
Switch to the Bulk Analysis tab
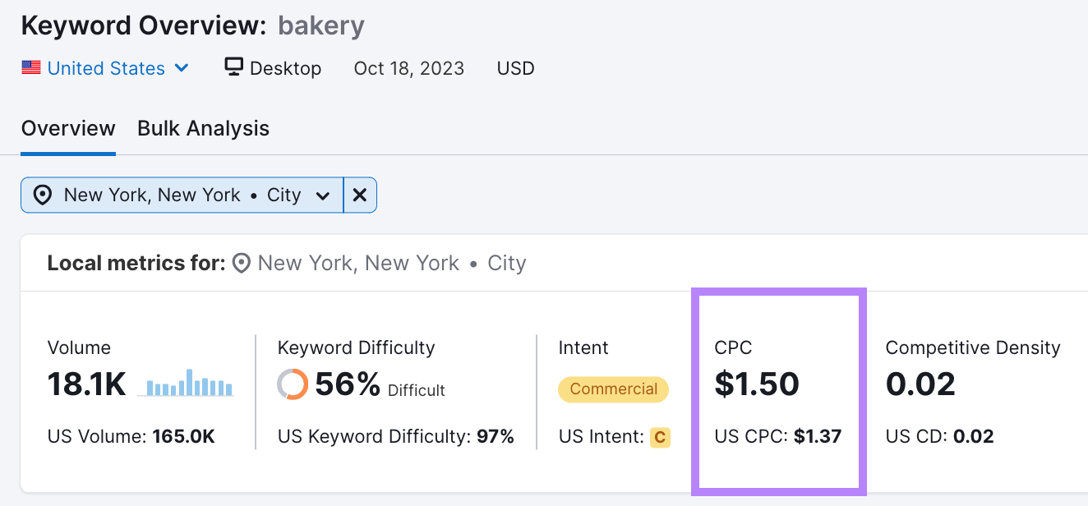[203, 129]
